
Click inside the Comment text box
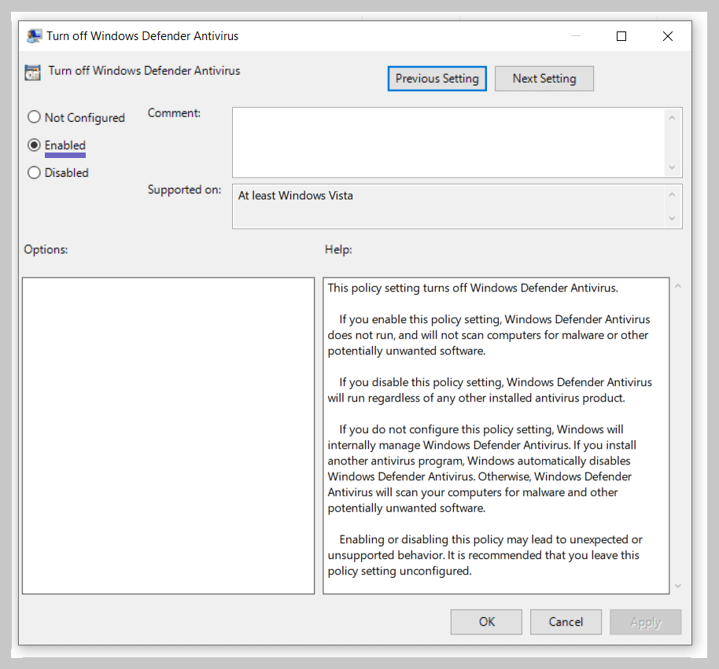click(x=448, y=142)
